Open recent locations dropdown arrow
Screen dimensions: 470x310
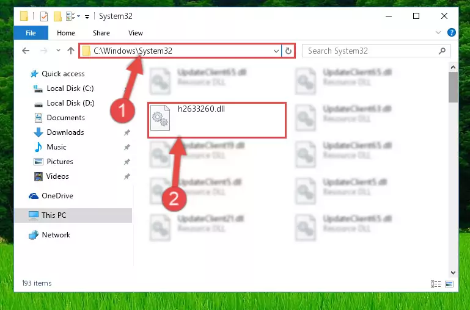click(58, 51)
